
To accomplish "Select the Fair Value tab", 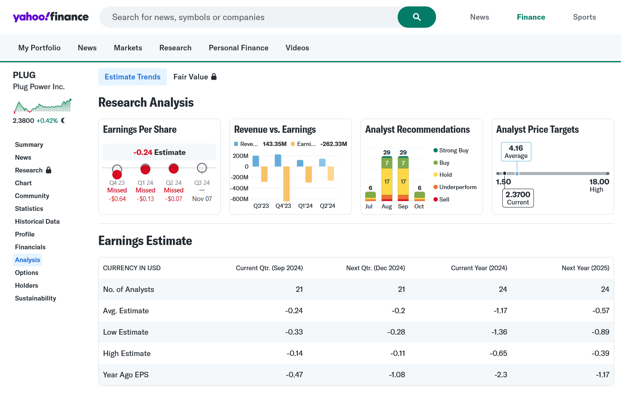I will (x=195, y=77).
